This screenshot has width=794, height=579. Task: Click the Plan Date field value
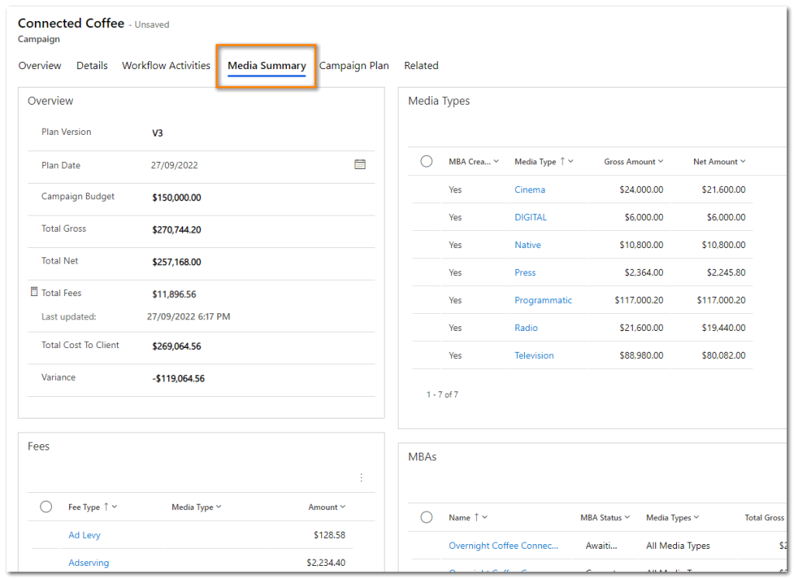click(x=174, y=165)
